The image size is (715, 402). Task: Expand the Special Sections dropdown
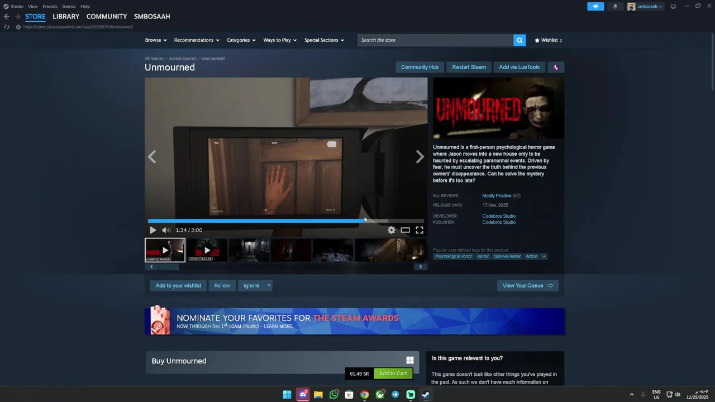click(x=324, y=40)
